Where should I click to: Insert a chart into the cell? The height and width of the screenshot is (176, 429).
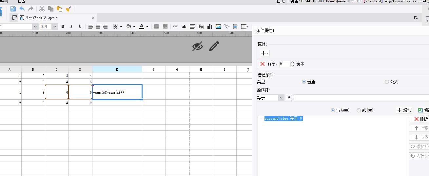(210, 27)
